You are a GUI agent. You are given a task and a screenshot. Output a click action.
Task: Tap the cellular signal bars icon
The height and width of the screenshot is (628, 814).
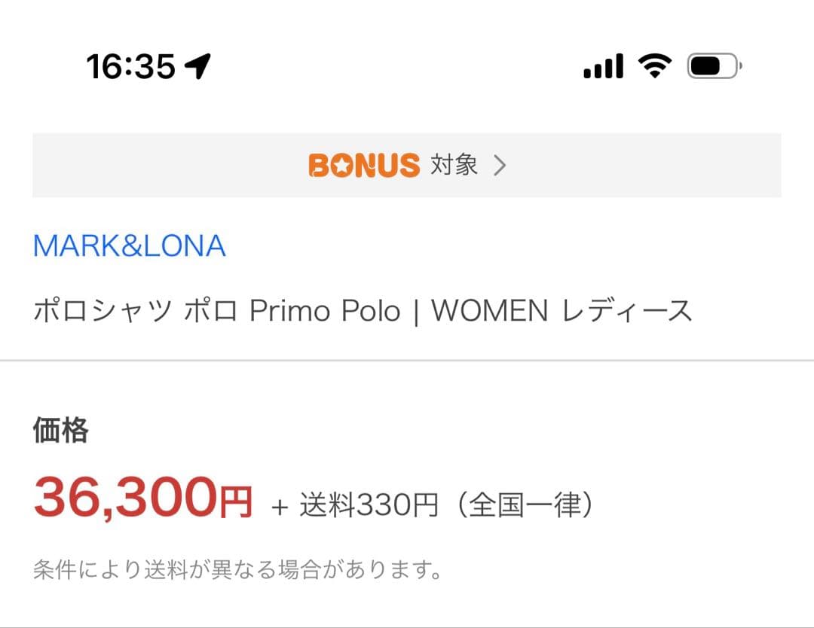[x=603, y=66]
